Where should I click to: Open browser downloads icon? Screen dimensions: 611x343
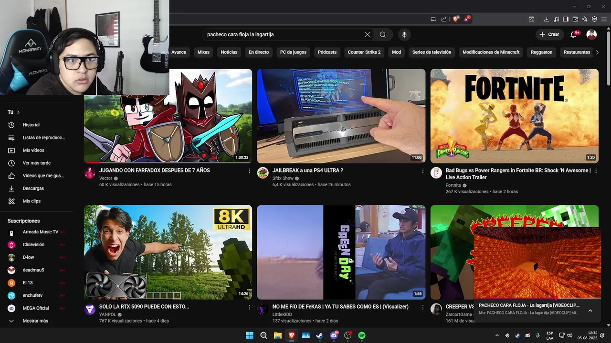547,19
